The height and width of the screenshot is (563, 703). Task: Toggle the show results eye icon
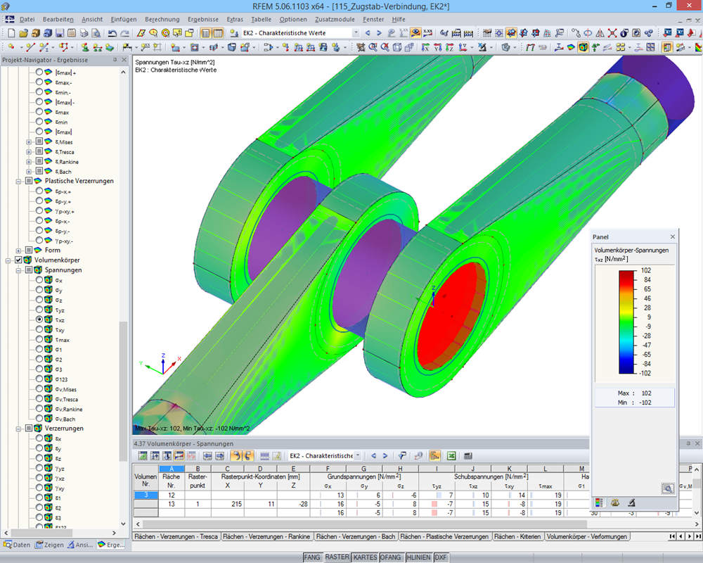click(415, 33)
